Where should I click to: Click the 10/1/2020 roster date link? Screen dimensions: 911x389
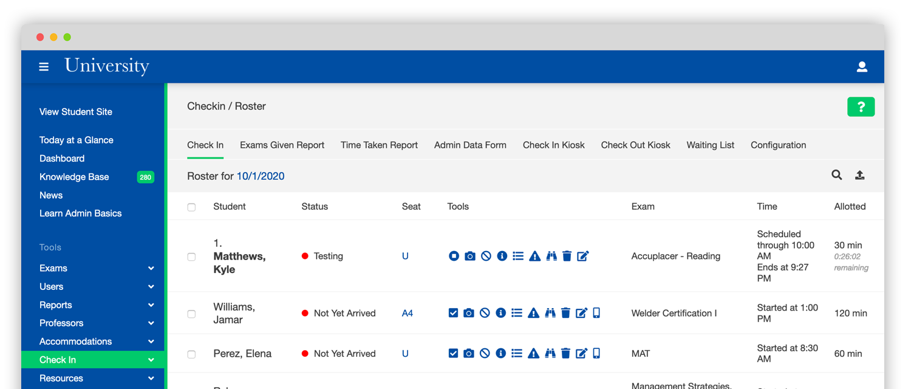pos(261,176)
